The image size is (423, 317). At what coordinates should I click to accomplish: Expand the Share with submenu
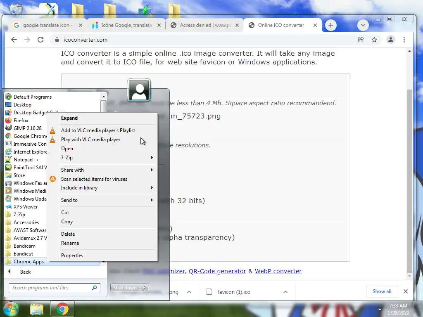pos(102,170)
